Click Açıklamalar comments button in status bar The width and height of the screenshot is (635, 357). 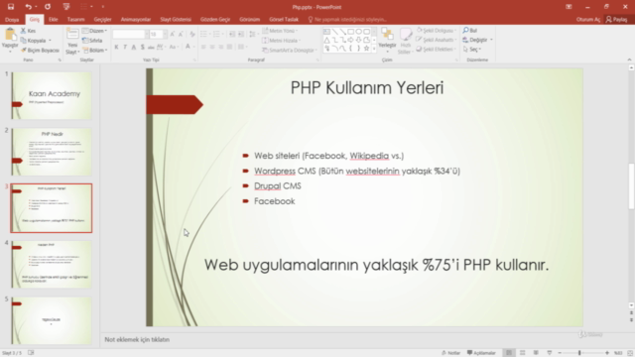(x=481, y=353)
